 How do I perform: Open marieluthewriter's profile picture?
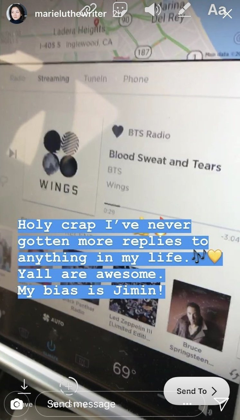17,14
